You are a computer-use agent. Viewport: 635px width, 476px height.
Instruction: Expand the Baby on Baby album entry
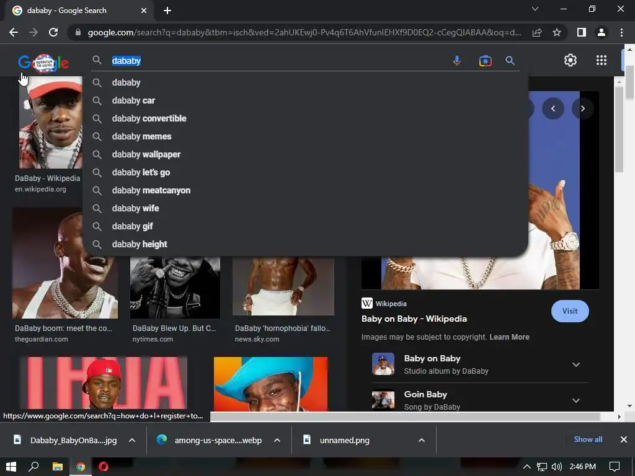[575, 364]
